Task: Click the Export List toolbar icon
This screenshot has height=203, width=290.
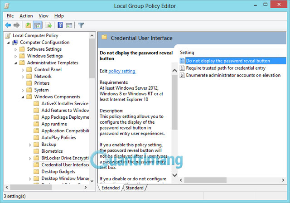Action: [48, 25]
